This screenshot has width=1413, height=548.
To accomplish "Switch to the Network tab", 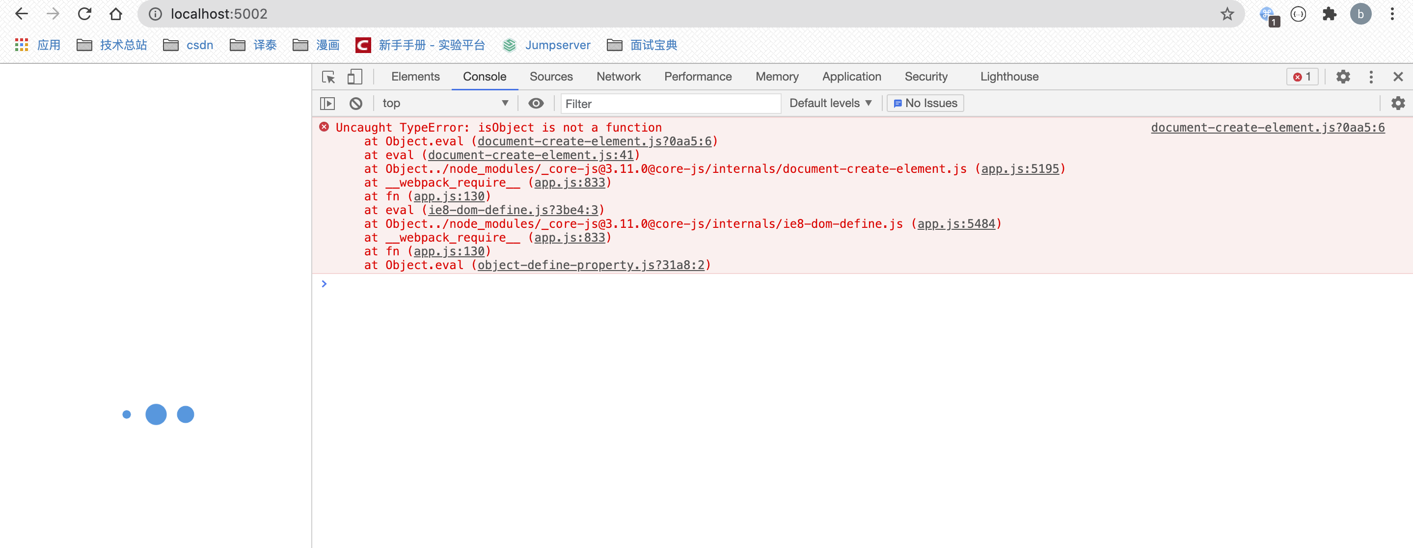I will 618,77.
